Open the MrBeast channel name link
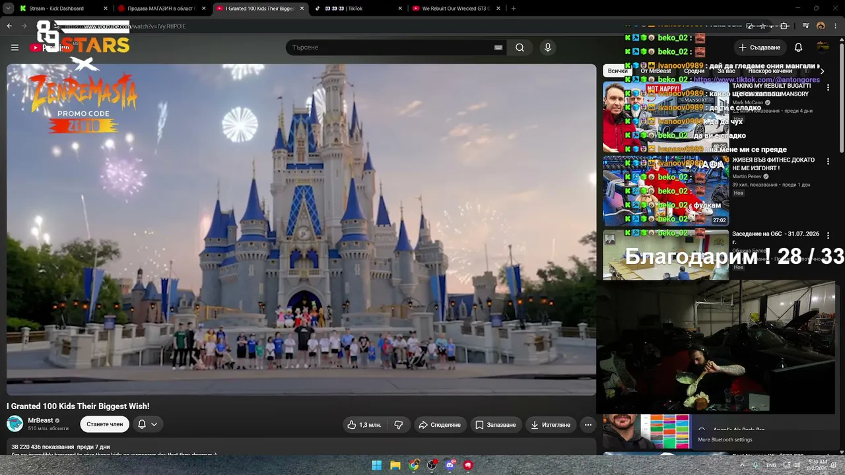Image resolution: width=845 pixels, height=475 pixels. (x=40, y=420)
